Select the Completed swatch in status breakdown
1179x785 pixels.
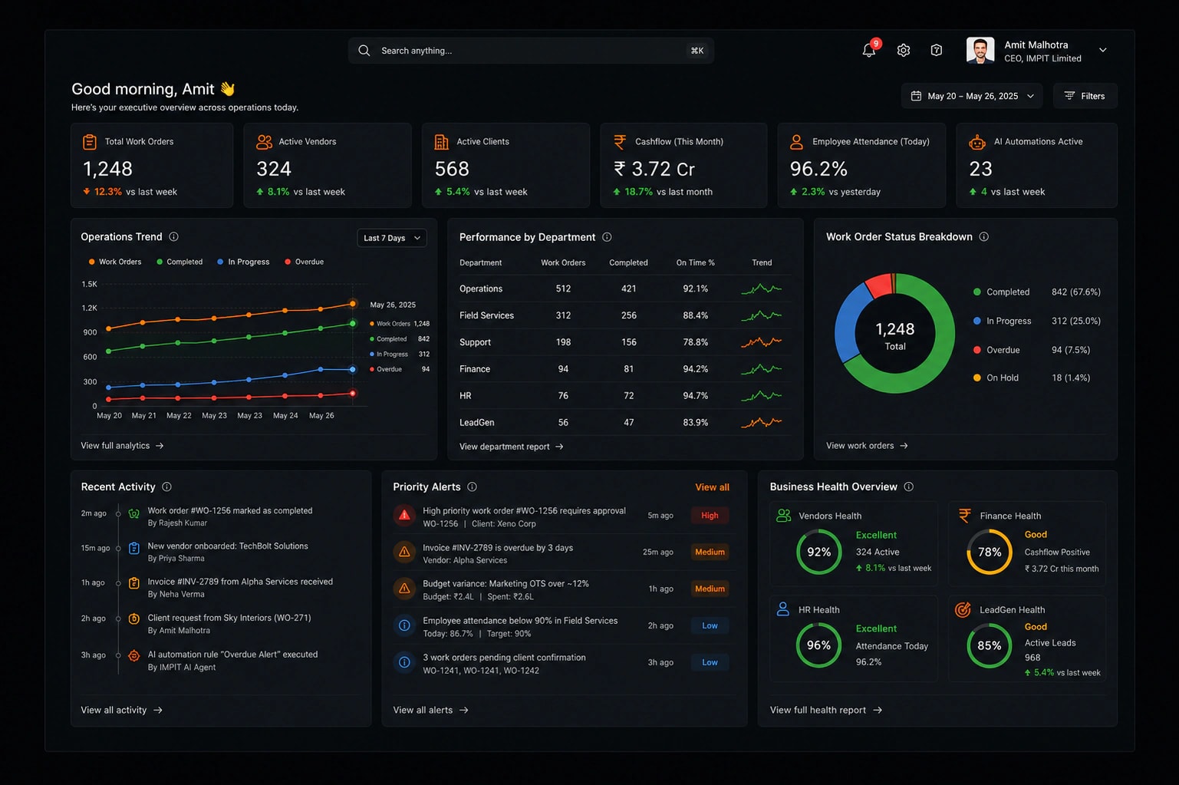coord(977,292)
